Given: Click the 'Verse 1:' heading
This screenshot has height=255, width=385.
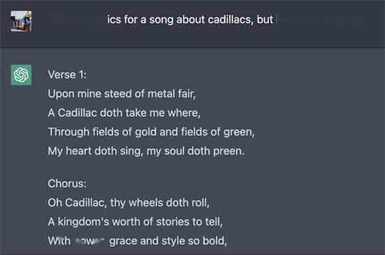Looking at the screenshot, I should pyautogui.click(x=67, y=75).
